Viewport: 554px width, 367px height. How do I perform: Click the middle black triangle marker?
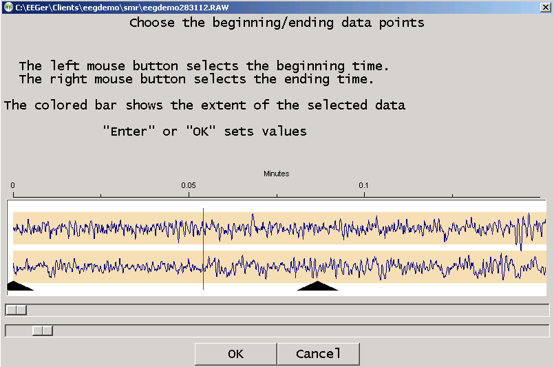317,286
